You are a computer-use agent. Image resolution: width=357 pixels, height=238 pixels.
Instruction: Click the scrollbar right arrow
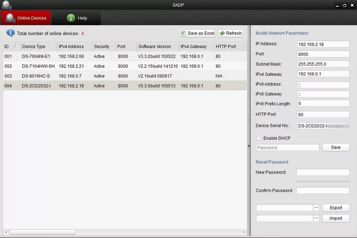pos(244,232)
